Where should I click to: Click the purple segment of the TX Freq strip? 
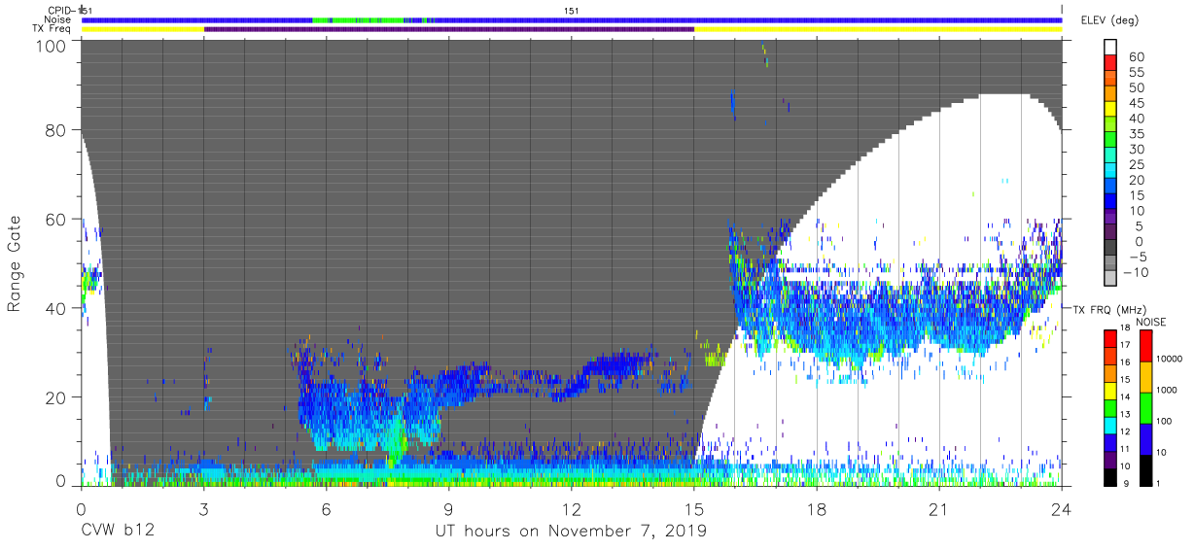[449, 29]
